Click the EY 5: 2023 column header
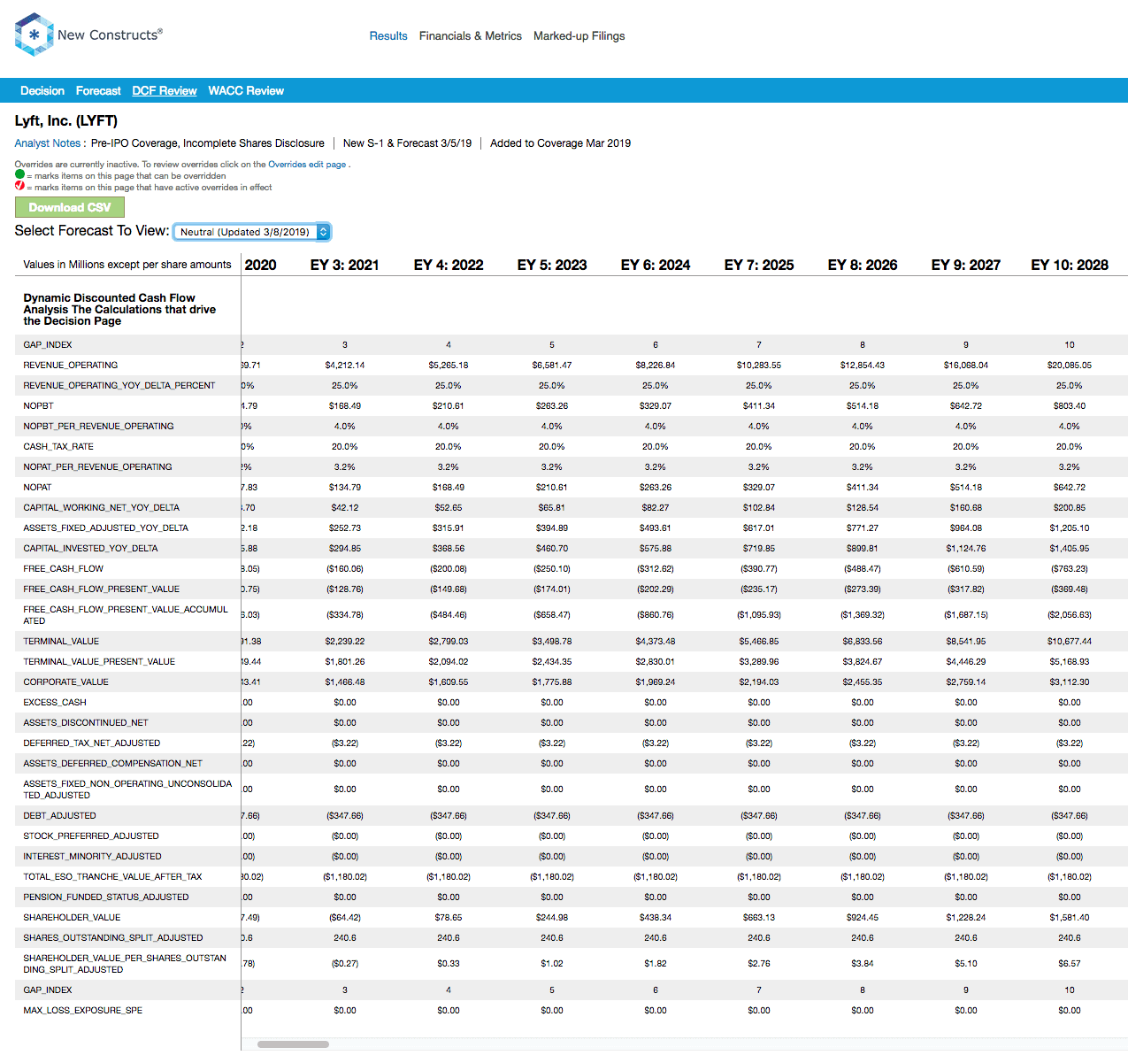The height and width of the screenshot is (1063, 1128). [552, 266]
